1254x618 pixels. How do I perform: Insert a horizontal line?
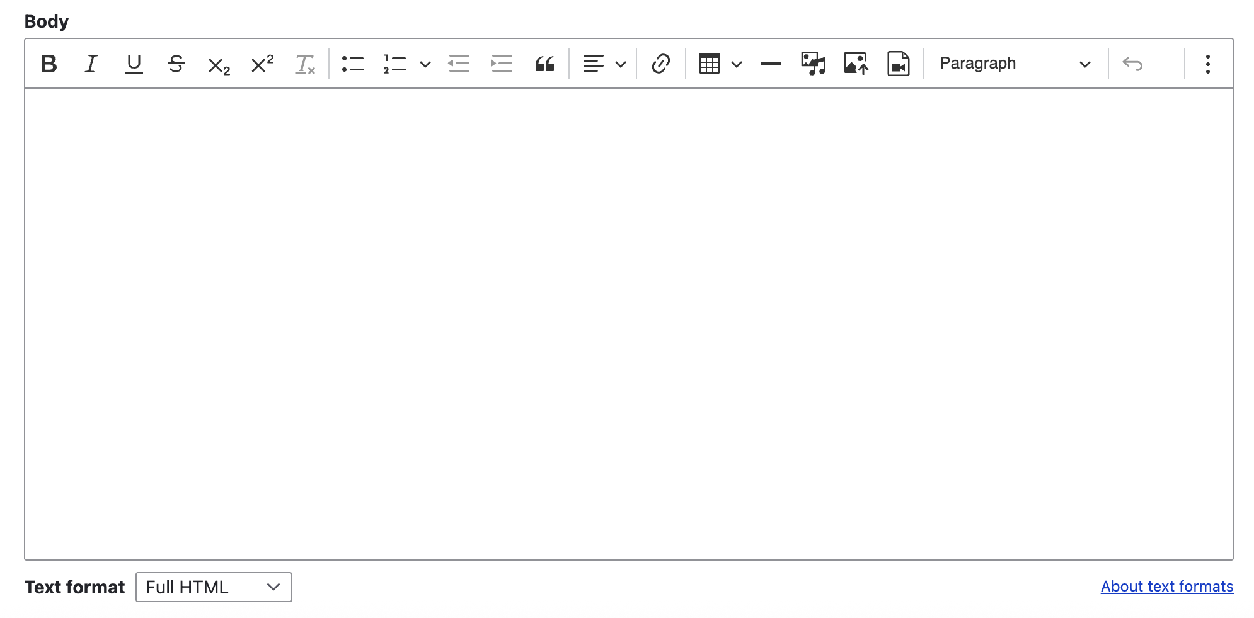770,64
